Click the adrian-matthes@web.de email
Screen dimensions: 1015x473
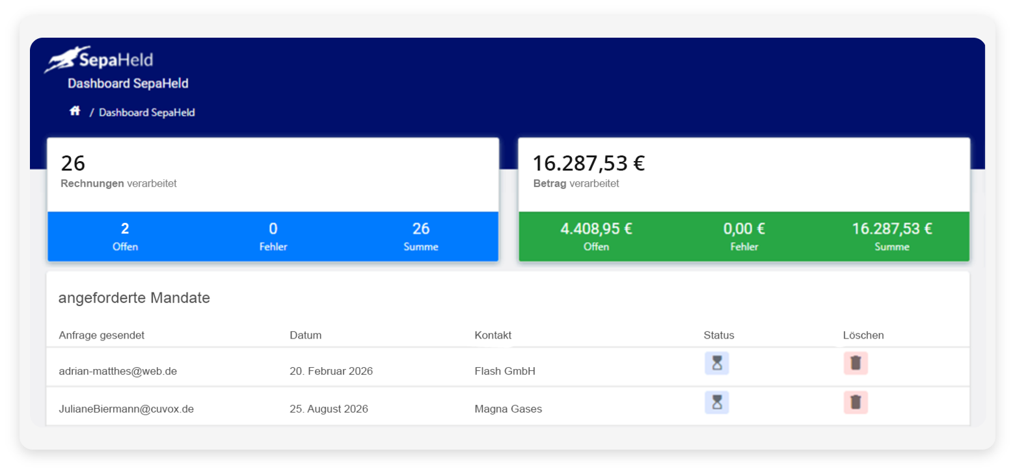[x=118, y=372]
